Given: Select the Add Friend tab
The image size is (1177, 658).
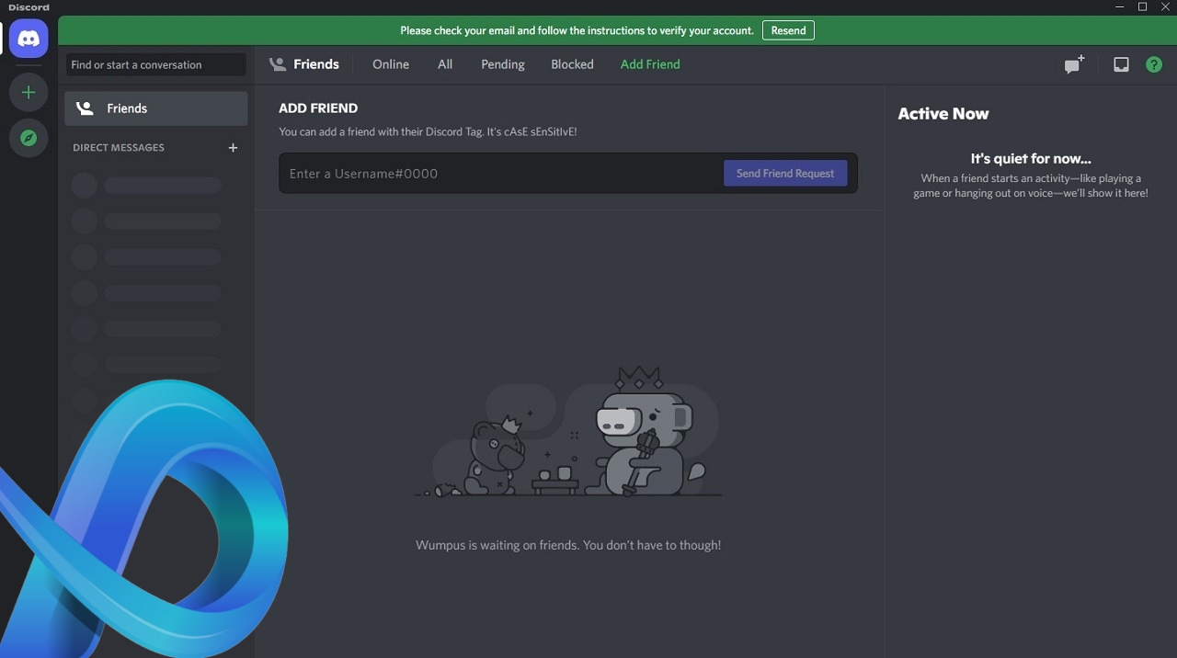Looking at the screenshot, I should (x=650, y=64).
